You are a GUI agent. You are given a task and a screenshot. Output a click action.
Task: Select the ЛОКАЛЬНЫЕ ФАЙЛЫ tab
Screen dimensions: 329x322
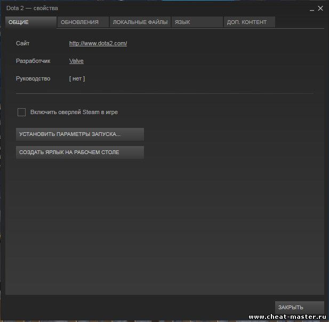140,22
